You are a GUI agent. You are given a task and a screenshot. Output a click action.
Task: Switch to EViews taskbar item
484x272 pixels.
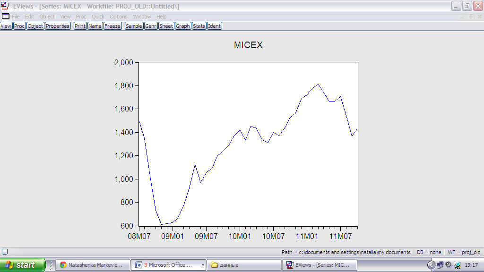320,265
